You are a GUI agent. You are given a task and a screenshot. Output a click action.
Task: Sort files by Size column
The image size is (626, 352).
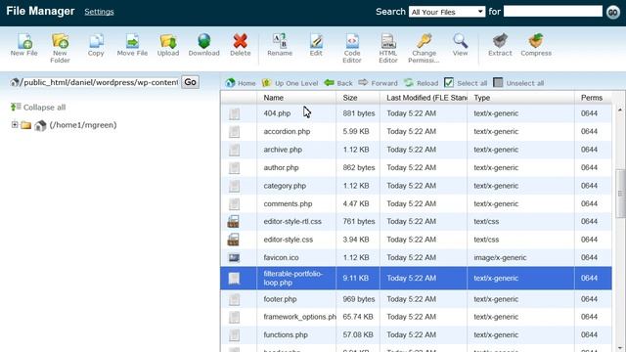[x=350, y=98]
